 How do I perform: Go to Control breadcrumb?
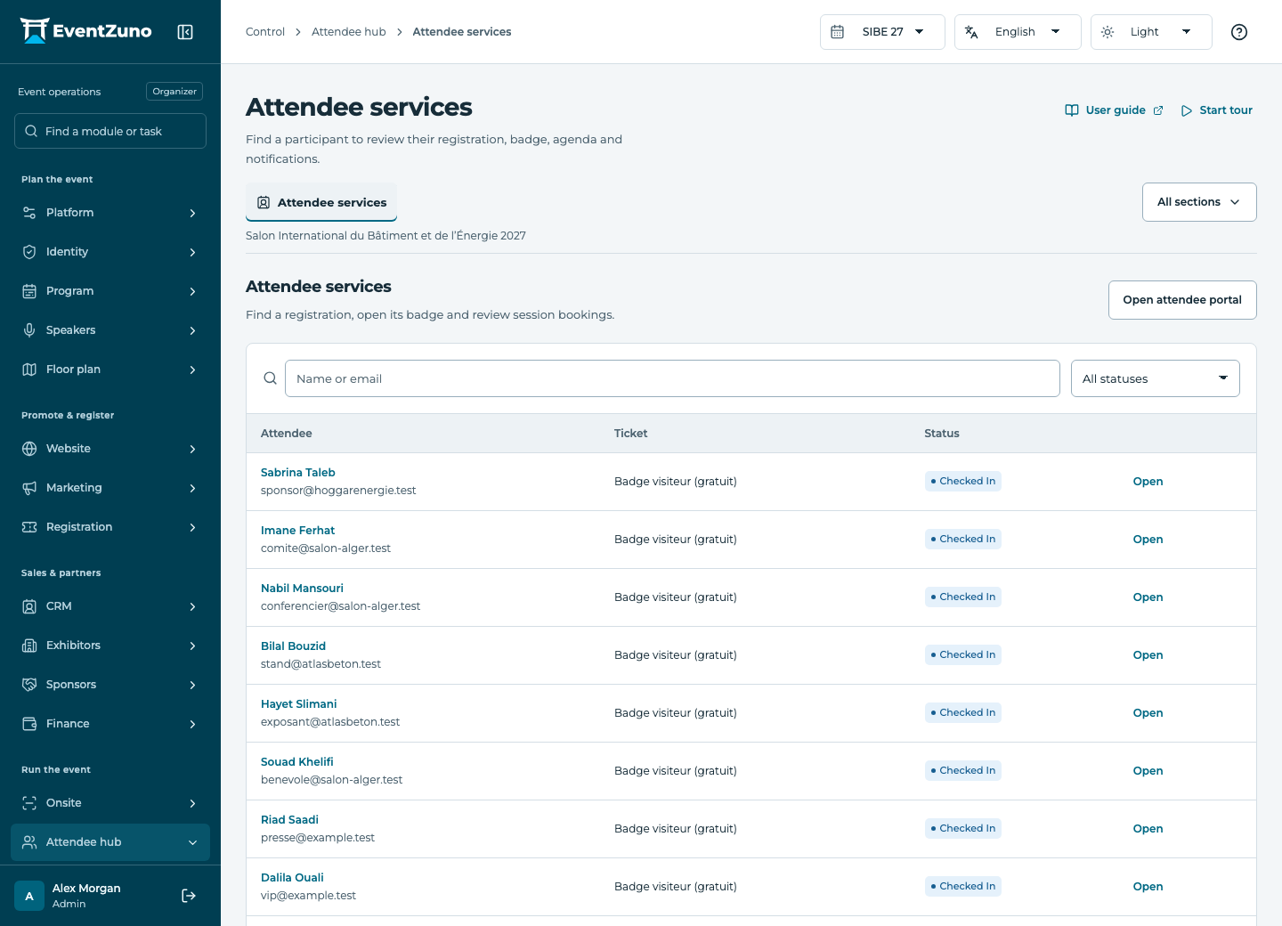tap(265, 32)
